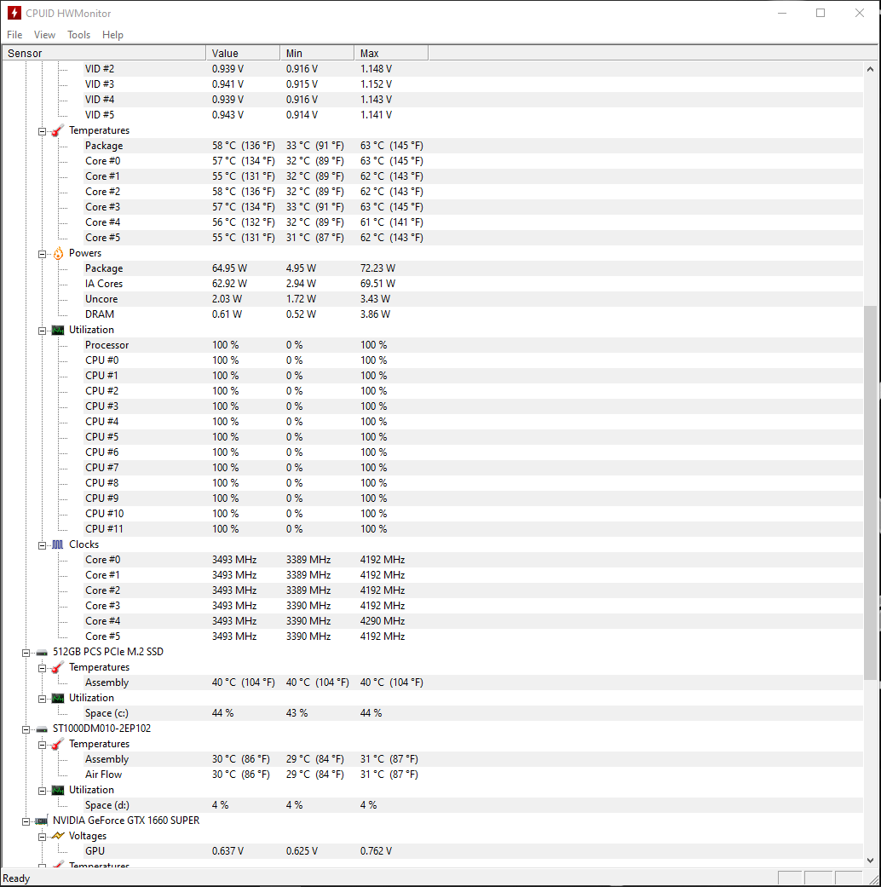Click the 512GB PCS SSD drive icon
The width and height of the screenshot is (881, 887).
41,652
